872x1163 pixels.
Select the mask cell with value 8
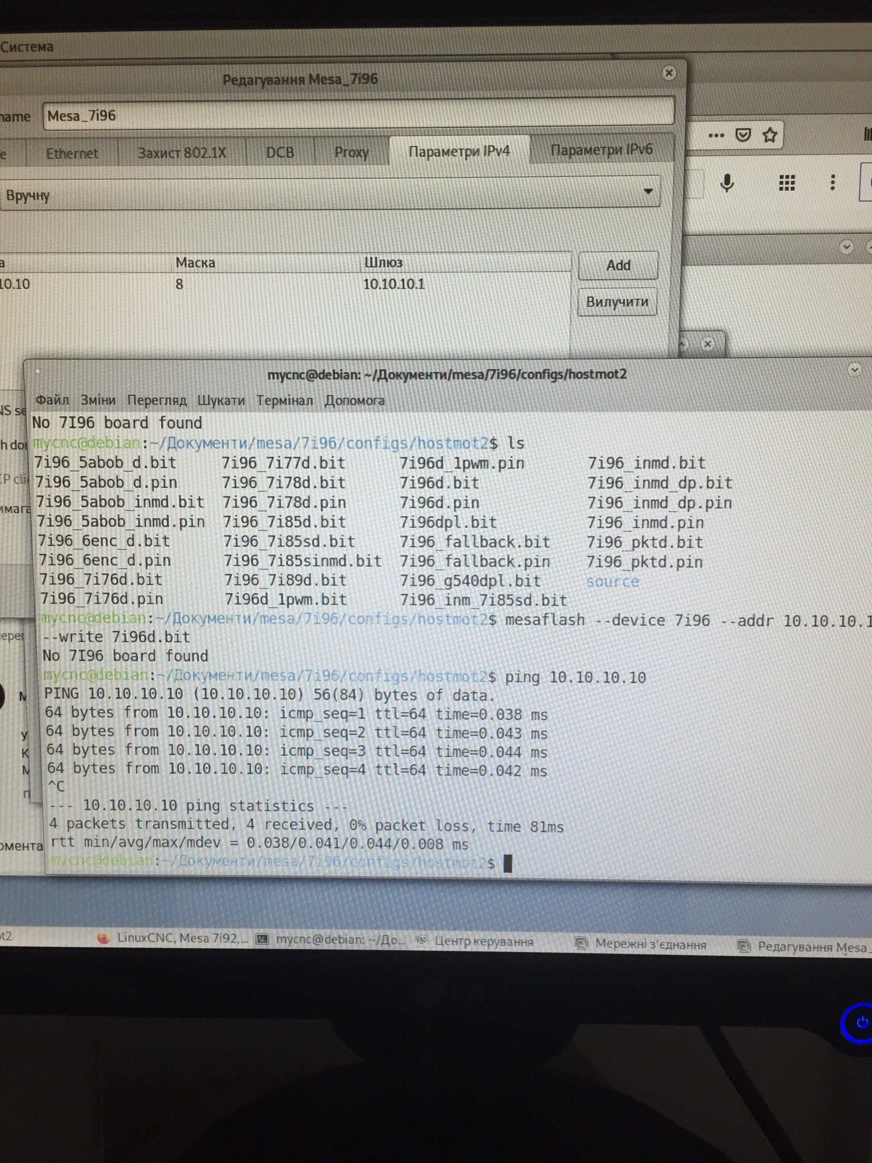click(x=179, y=284)
